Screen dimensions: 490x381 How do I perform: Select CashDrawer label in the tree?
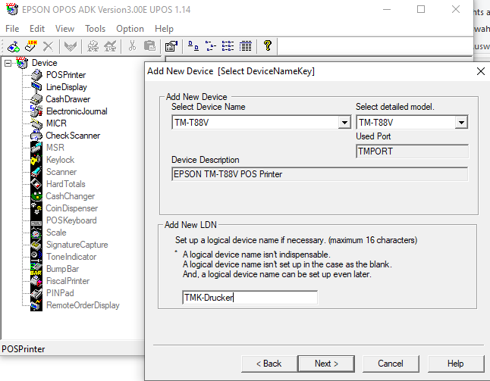tap(68, 99)
